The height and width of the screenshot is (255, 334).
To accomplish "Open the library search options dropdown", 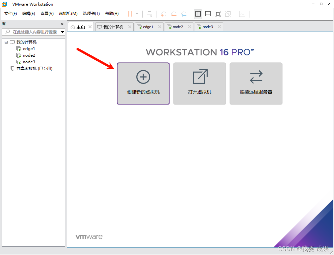I will tap(62, 32).
